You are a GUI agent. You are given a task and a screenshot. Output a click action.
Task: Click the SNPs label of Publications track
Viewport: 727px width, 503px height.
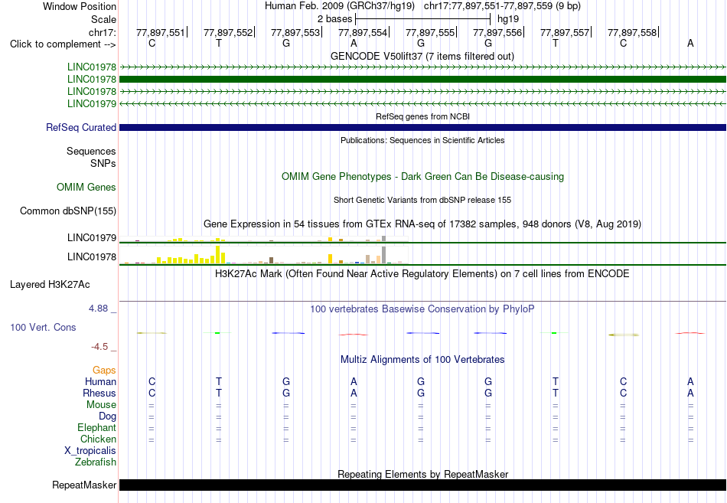103,163
